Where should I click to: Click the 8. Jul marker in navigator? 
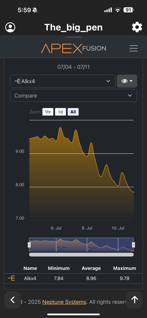click(x=92, y=249)
